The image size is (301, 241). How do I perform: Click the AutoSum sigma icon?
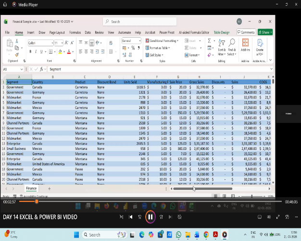pos(209,41)
